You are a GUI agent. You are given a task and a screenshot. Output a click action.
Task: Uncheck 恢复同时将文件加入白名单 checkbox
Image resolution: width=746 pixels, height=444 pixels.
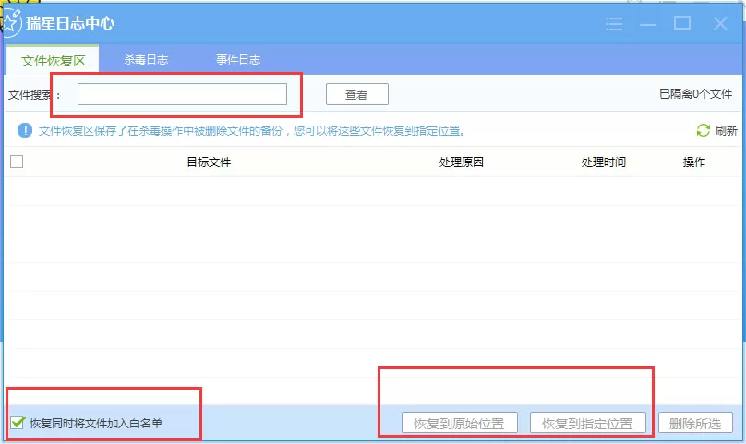click(x=18, y=423)
